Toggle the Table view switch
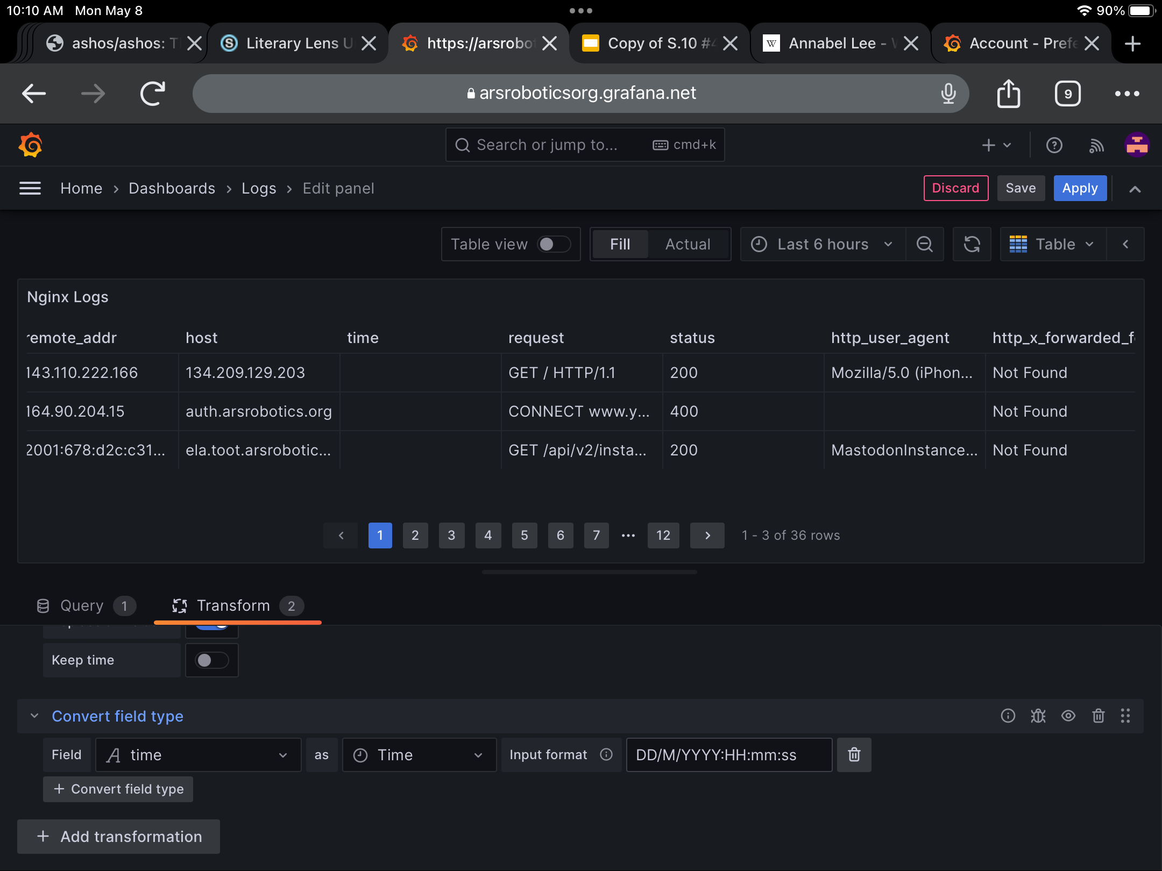Screen dimensions: 1162x871 tap(554, 244)
